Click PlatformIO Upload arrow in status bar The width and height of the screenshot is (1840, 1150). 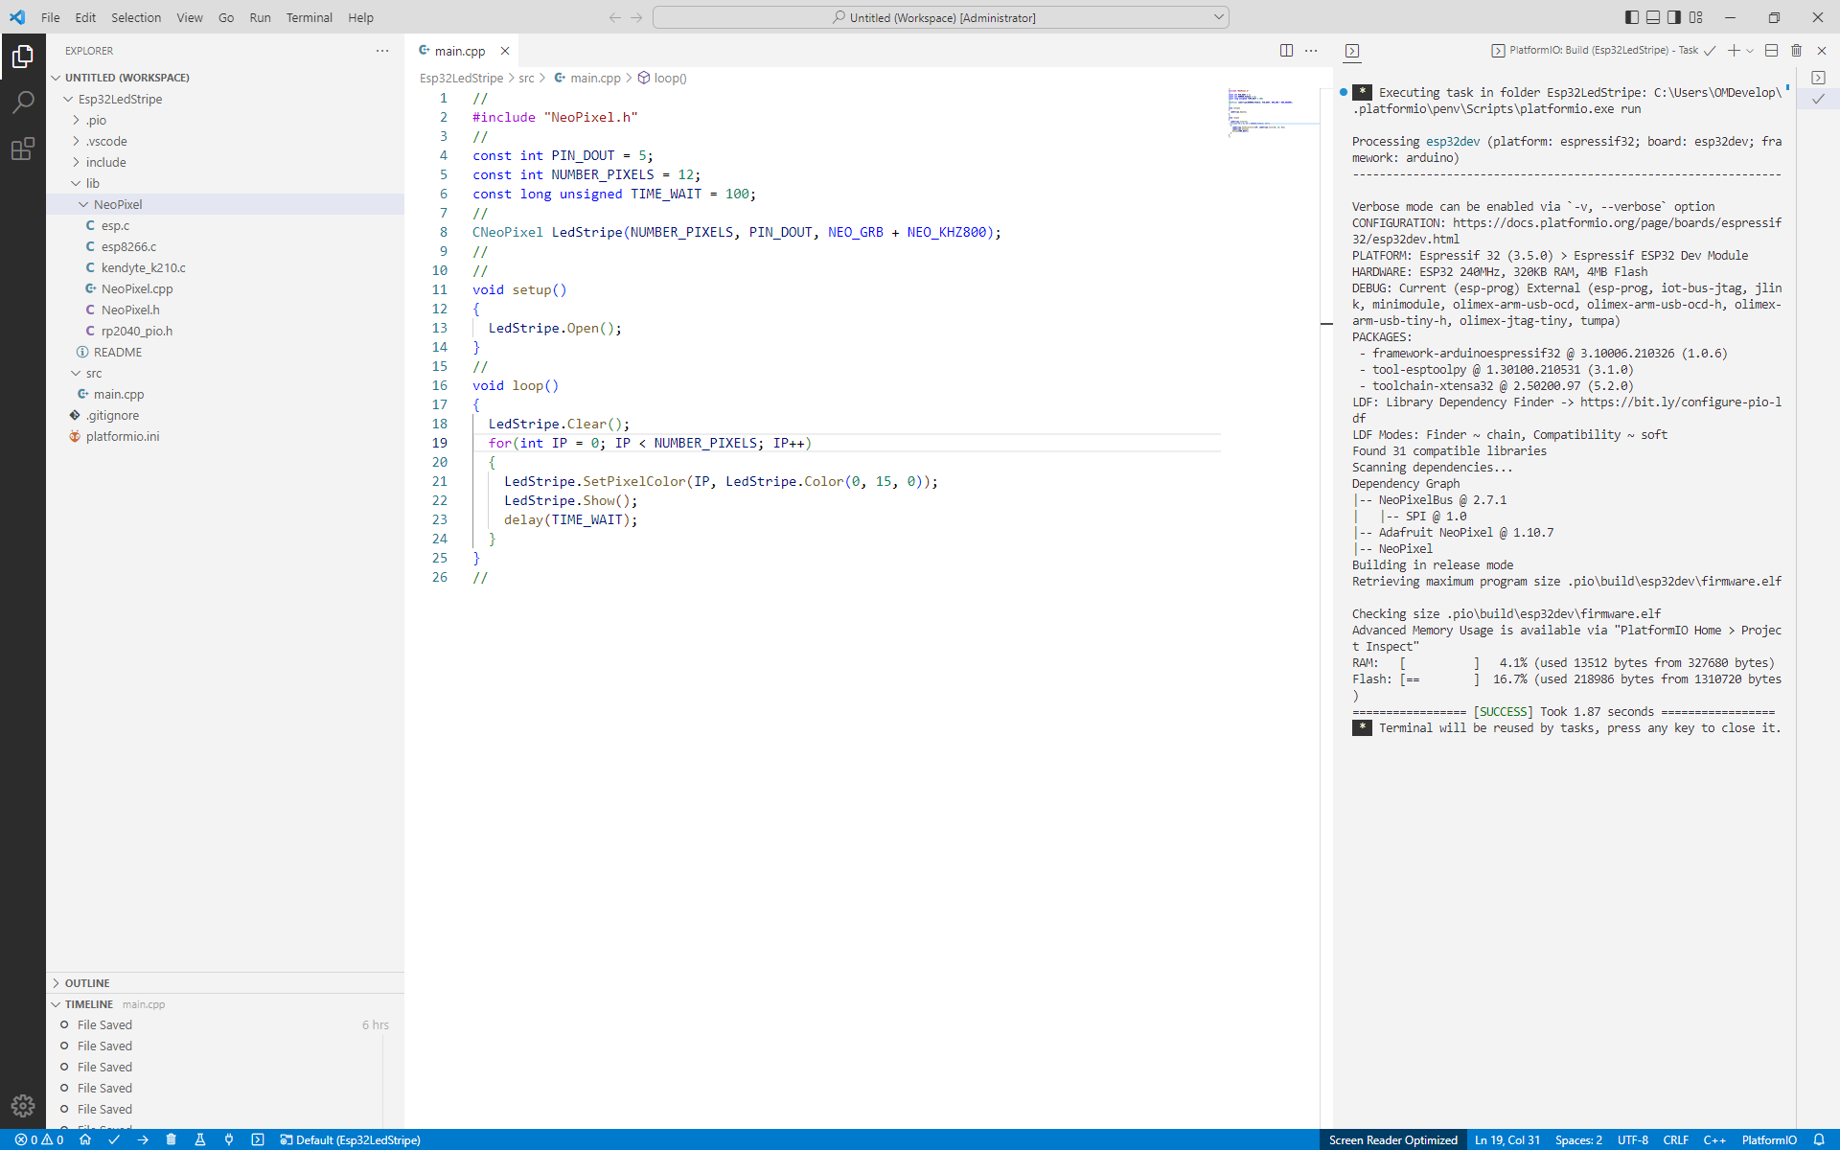(x=143, y=1139)
